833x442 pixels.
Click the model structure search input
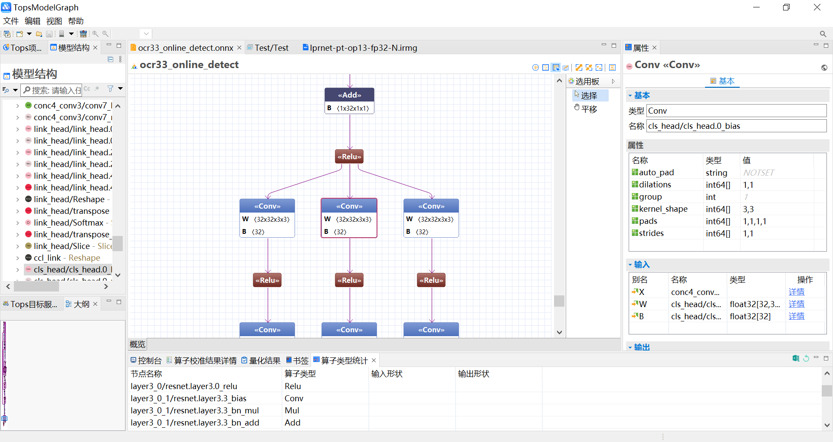52,90
